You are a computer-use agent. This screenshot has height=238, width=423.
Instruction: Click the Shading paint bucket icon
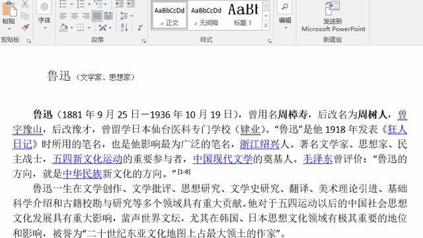tap(63, 28)
